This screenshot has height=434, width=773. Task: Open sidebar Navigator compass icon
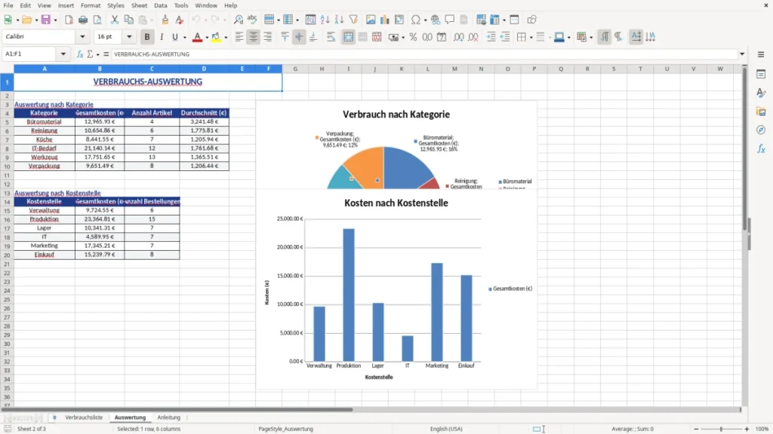point(761,130)
